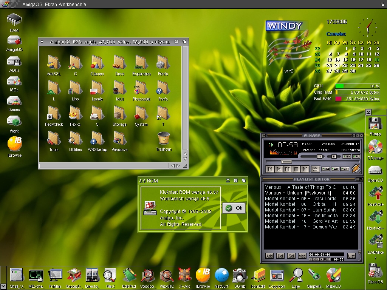Select the ADFs volume on desktop
The width and height of the screenshot is (387, 290).
(14, 64)
